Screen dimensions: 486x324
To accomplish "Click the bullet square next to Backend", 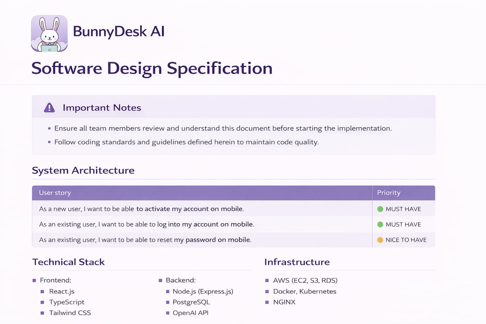I will click(161, 280).
